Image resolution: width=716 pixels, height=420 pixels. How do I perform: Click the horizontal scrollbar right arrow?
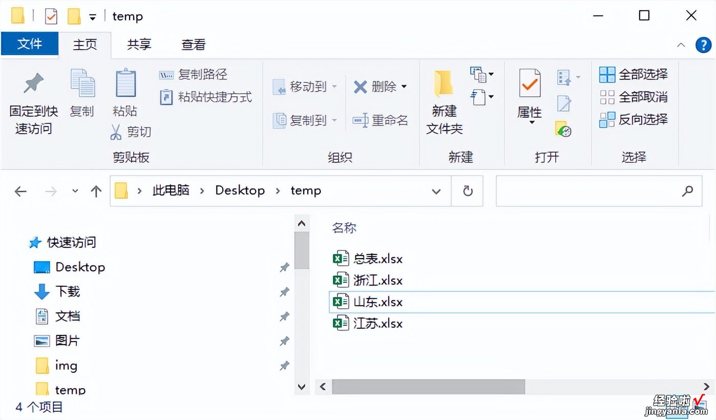click(x=706, y=387)
